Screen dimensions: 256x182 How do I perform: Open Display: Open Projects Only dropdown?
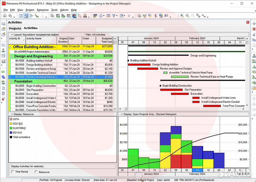(183, 114)
